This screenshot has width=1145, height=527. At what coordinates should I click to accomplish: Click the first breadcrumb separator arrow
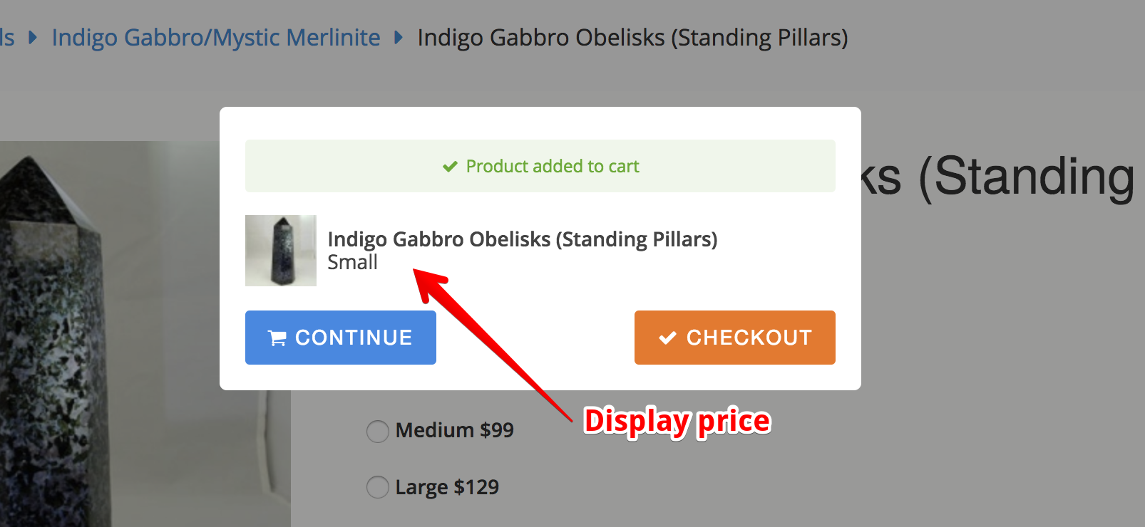(33, 37)
